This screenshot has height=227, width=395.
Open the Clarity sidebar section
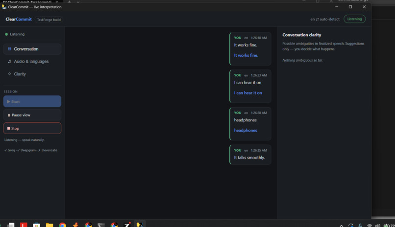tap(32, 74)
